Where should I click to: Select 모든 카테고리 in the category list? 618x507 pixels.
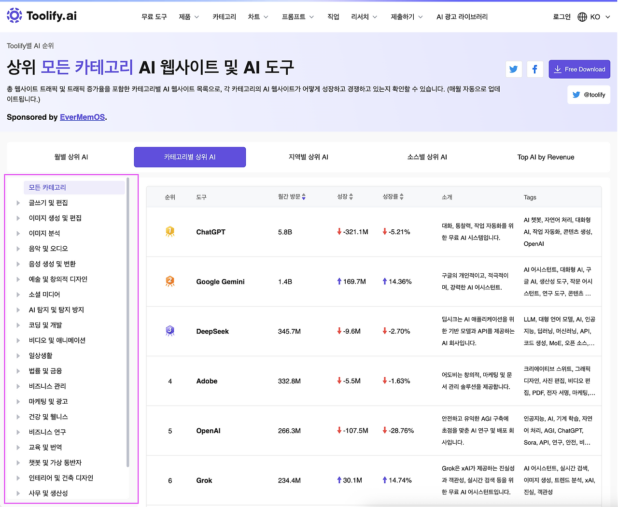pos(74,187)
